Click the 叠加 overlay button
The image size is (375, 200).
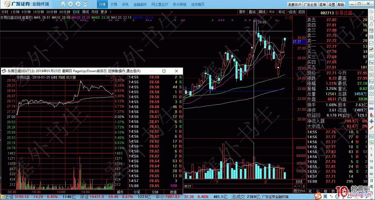click(x=252, y=12)
